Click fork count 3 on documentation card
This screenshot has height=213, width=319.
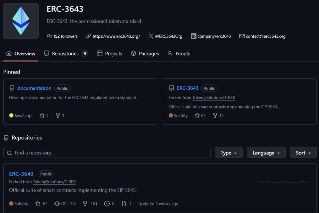point(60,116)
